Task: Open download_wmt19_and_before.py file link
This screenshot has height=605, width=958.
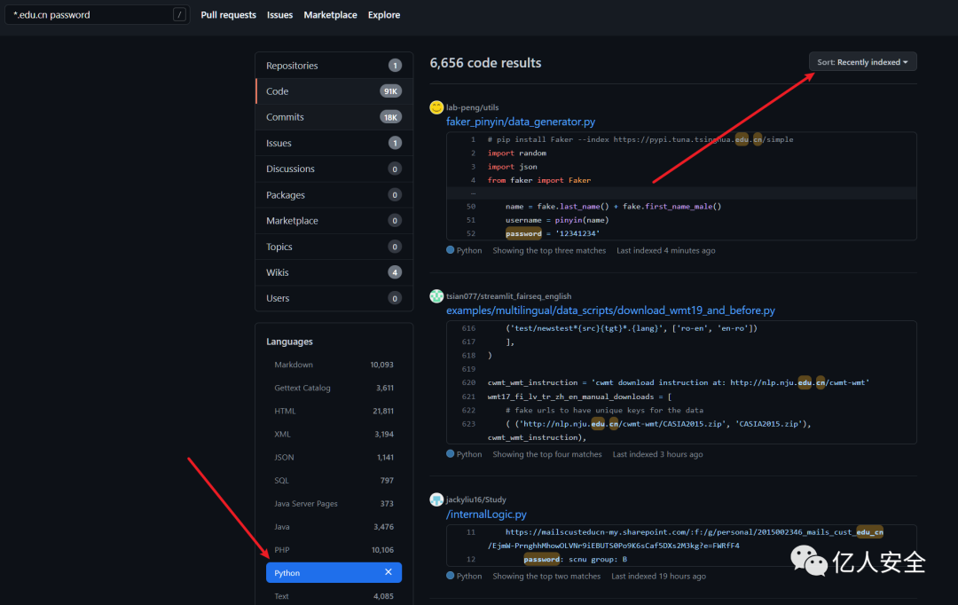Action: [x=610, y=310]
